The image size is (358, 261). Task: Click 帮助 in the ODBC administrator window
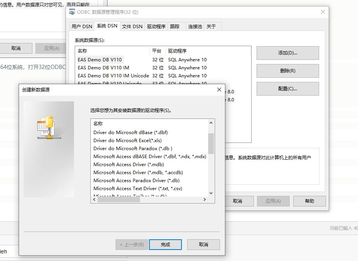[309, 201]
